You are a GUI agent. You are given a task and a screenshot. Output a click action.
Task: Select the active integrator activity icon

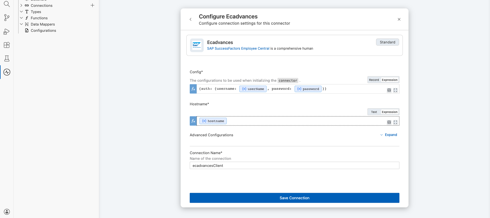coord(7,72)
